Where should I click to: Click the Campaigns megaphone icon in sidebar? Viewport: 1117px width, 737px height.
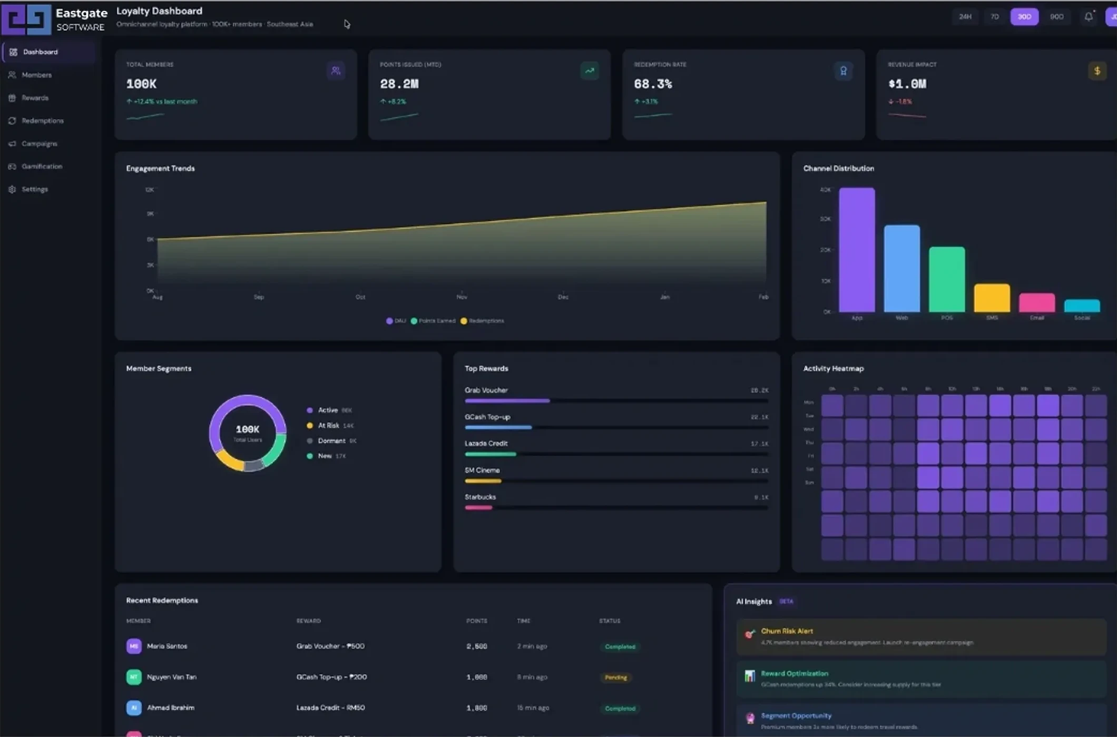click(x=12, y=143)
